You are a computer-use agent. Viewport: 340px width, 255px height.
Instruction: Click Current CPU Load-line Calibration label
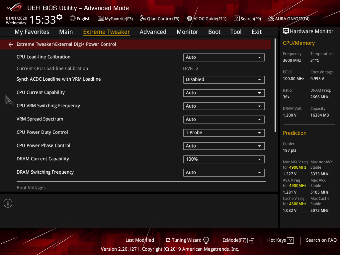52,68
